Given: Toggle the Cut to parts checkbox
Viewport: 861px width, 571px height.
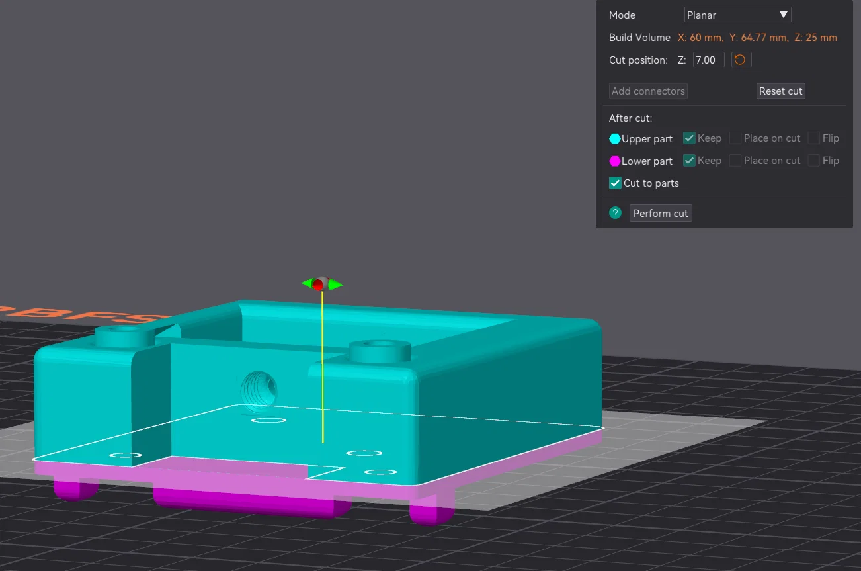Looking at the screenshot, I should pyautogui.click(x=615, y=183).
